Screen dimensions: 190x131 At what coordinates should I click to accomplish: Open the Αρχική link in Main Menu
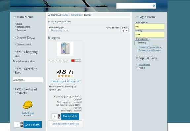pyautogui.click(x=19, y=24)
